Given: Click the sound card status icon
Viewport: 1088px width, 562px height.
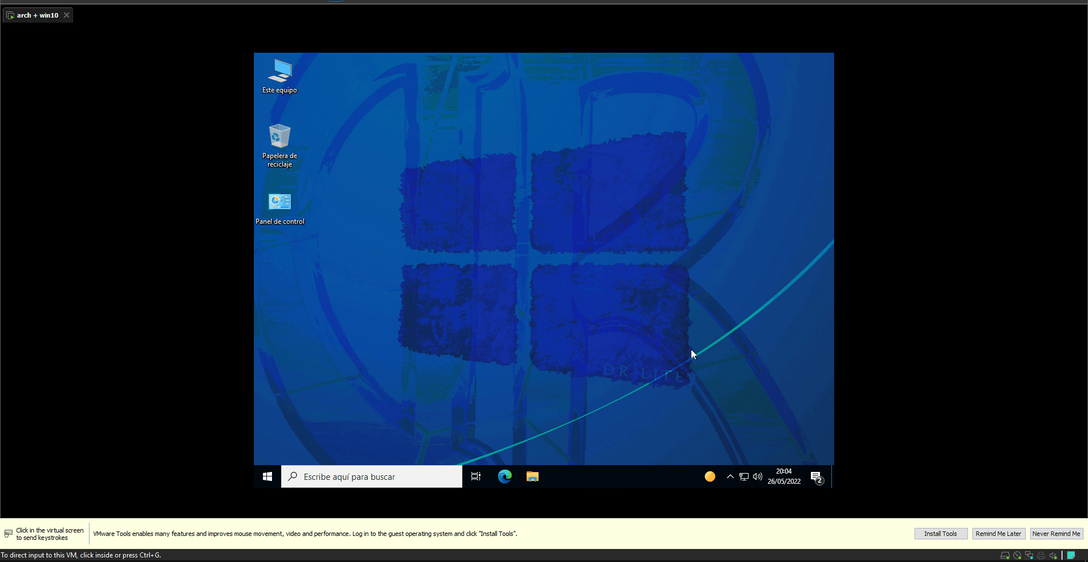Looking at the screenshot, I should pos(1053,555).
